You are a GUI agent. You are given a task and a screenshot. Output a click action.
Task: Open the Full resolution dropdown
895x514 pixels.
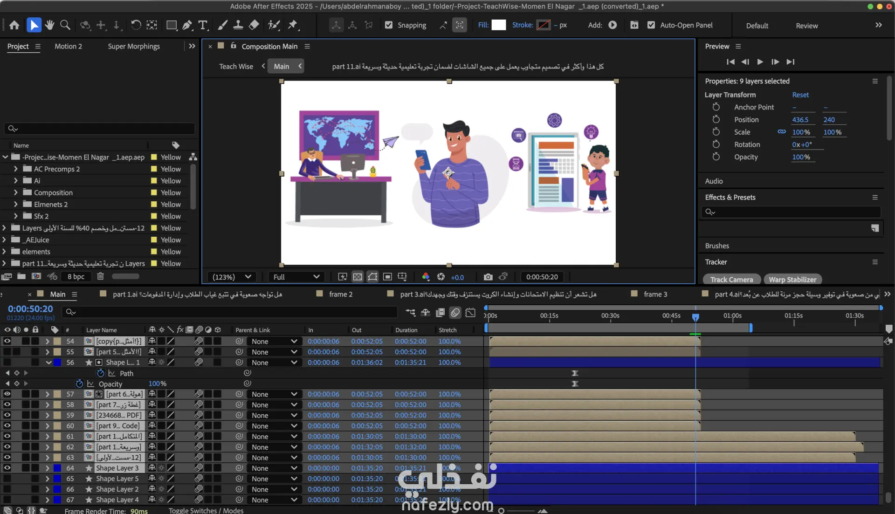coord(296,277)
